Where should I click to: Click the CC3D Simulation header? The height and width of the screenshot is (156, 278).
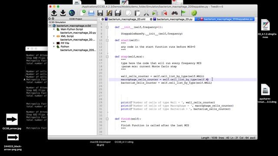(x=57, y=22)
